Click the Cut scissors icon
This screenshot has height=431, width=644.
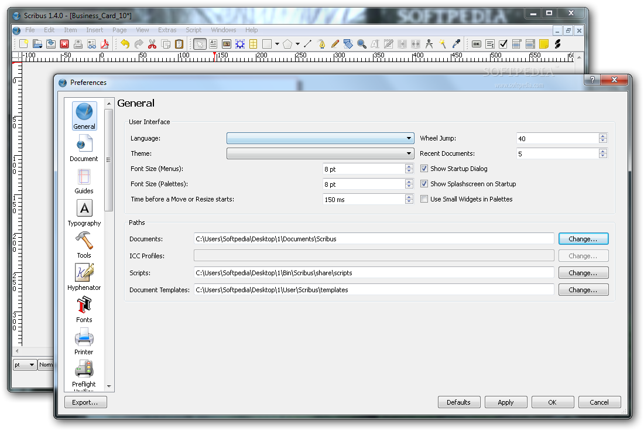click(x=152, y=44)
